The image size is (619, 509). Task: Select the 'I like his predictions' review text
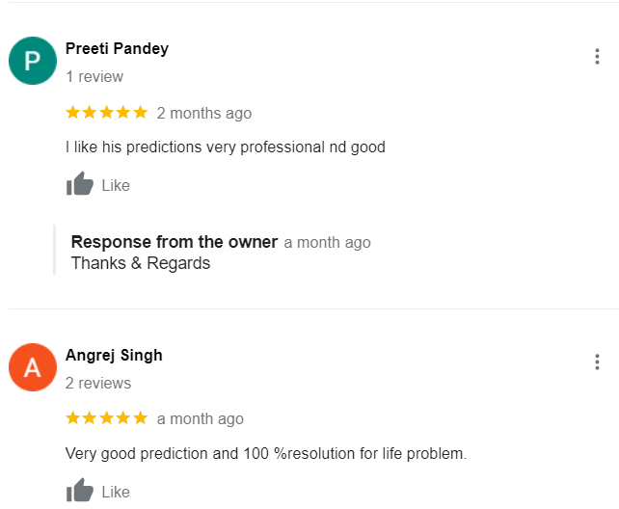pos(226,147)
